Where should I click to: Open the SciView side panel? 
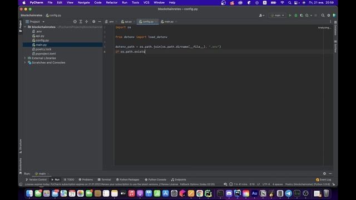tap(335, 47)
